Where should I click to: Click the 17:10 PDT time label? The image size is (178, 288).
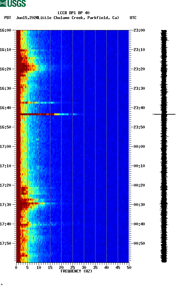point(5,166)
